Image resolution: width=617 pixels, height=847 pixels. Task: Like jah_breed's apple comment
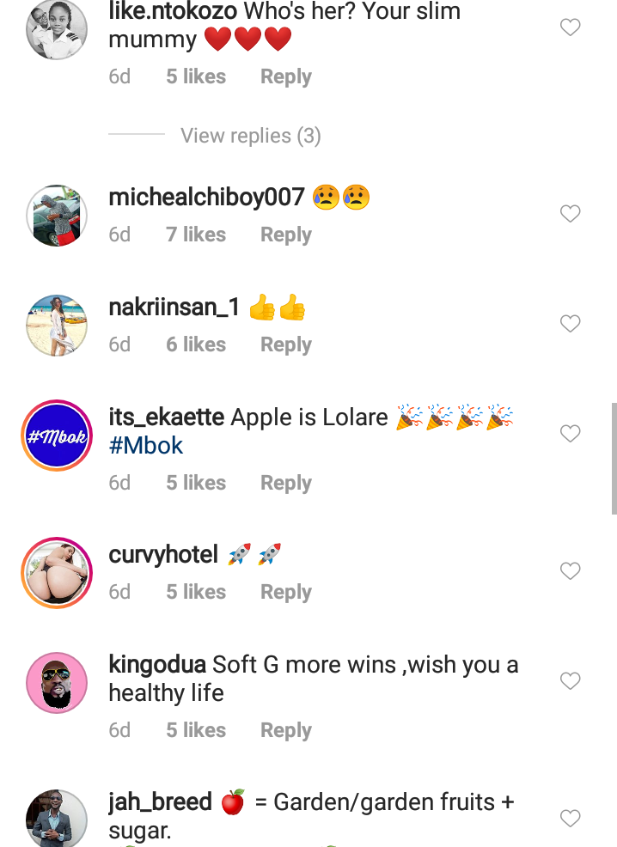click(570, 818)
